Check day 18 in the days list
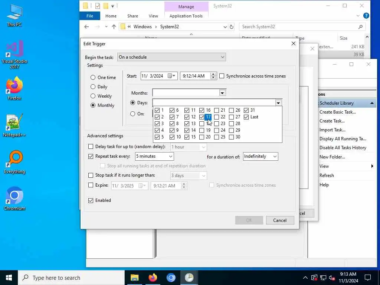The width and height of the screenshot is (380, 285). 202,124
